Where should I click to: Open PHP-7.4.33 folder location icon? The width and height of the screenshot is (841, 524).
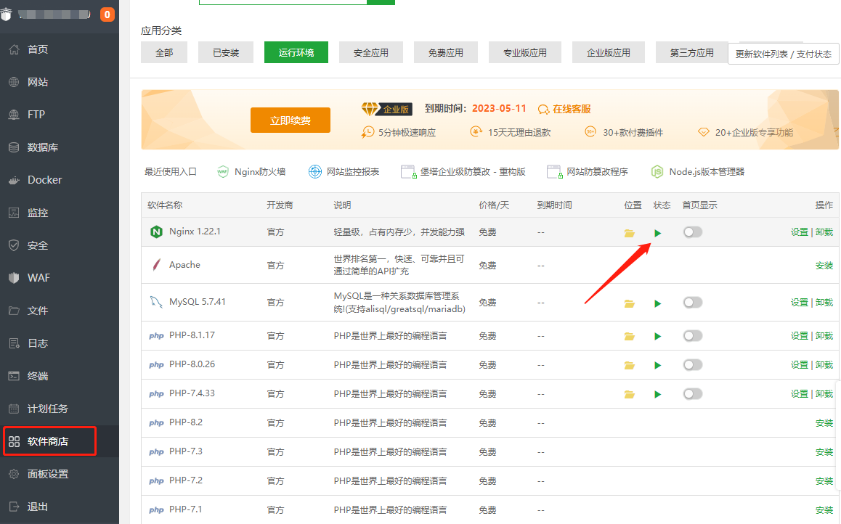pyautogui.click(x=630, y=394)
